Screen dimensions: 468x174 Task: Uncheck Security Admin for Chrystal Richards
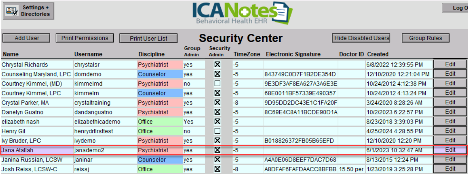click(x=217, y=65)
